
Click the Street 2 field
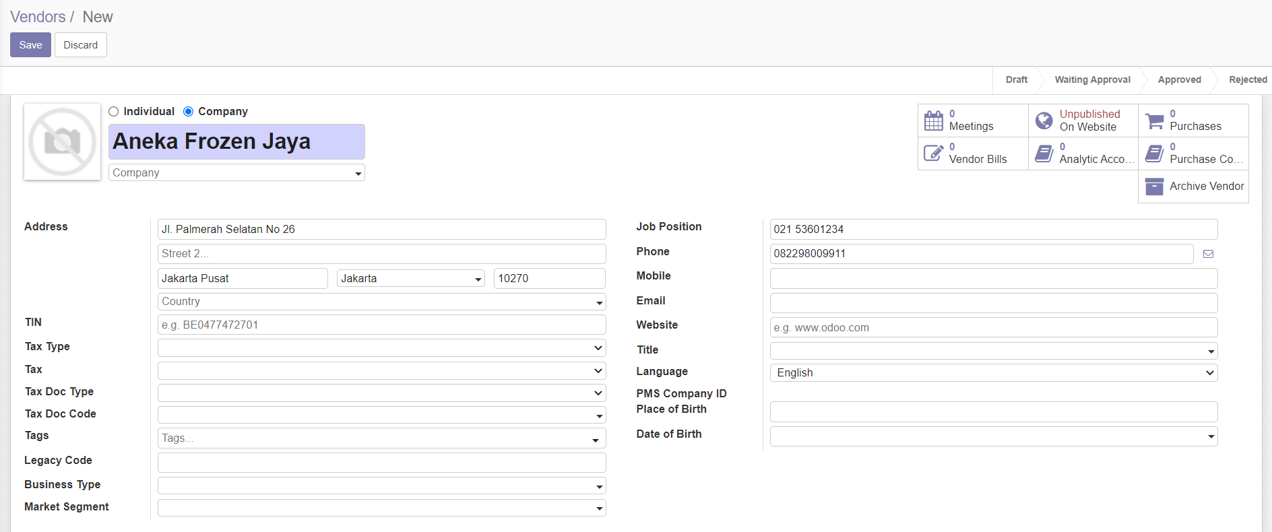[x=381, y=254]
